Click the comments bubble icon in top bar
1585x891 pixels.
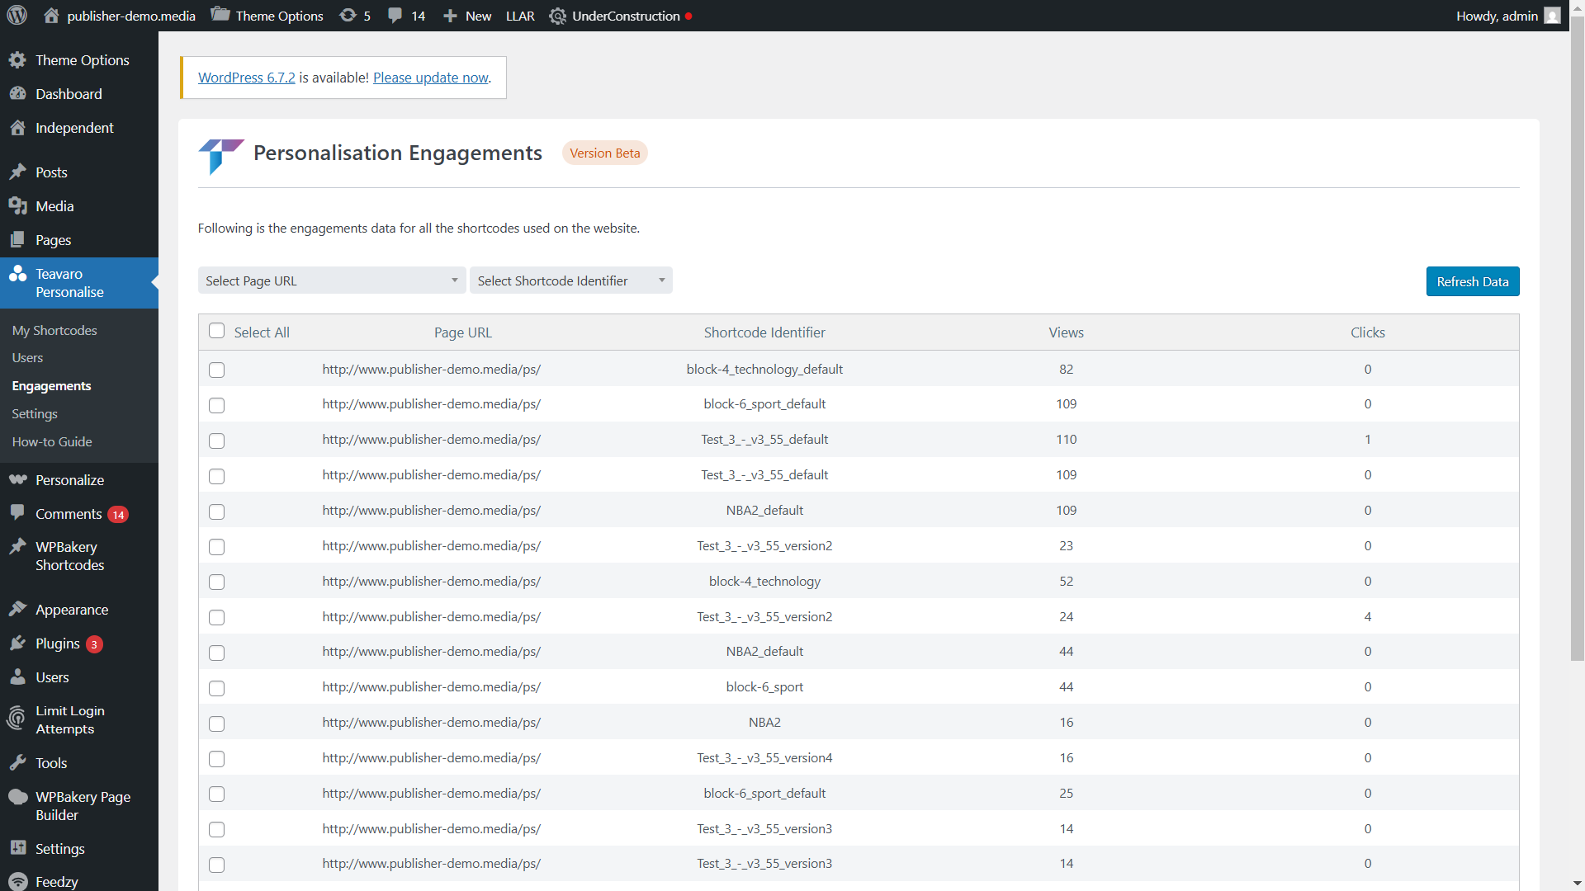point(395,16)
